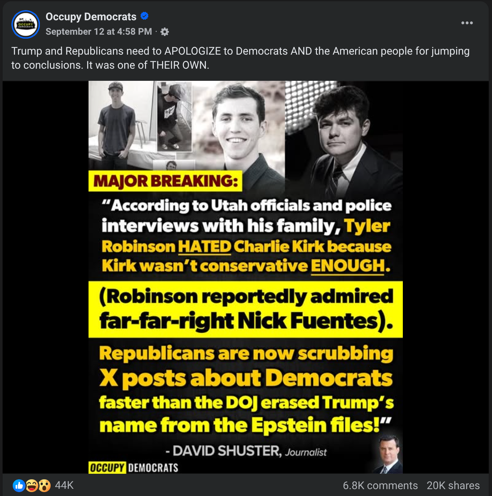Click the Haha laughing reaction icon
The width and height of the screenshot is (492, 496).
32,486
